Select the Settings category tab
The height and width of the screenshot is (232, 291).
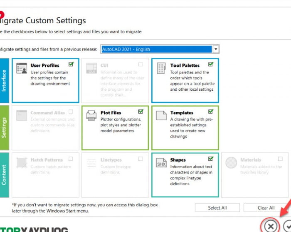[4, 128]
